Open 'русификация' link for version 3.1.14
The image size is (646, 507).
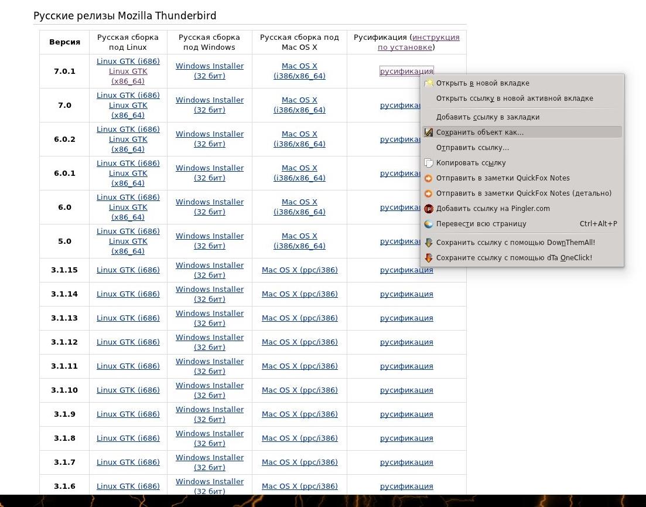click(406, 294)
